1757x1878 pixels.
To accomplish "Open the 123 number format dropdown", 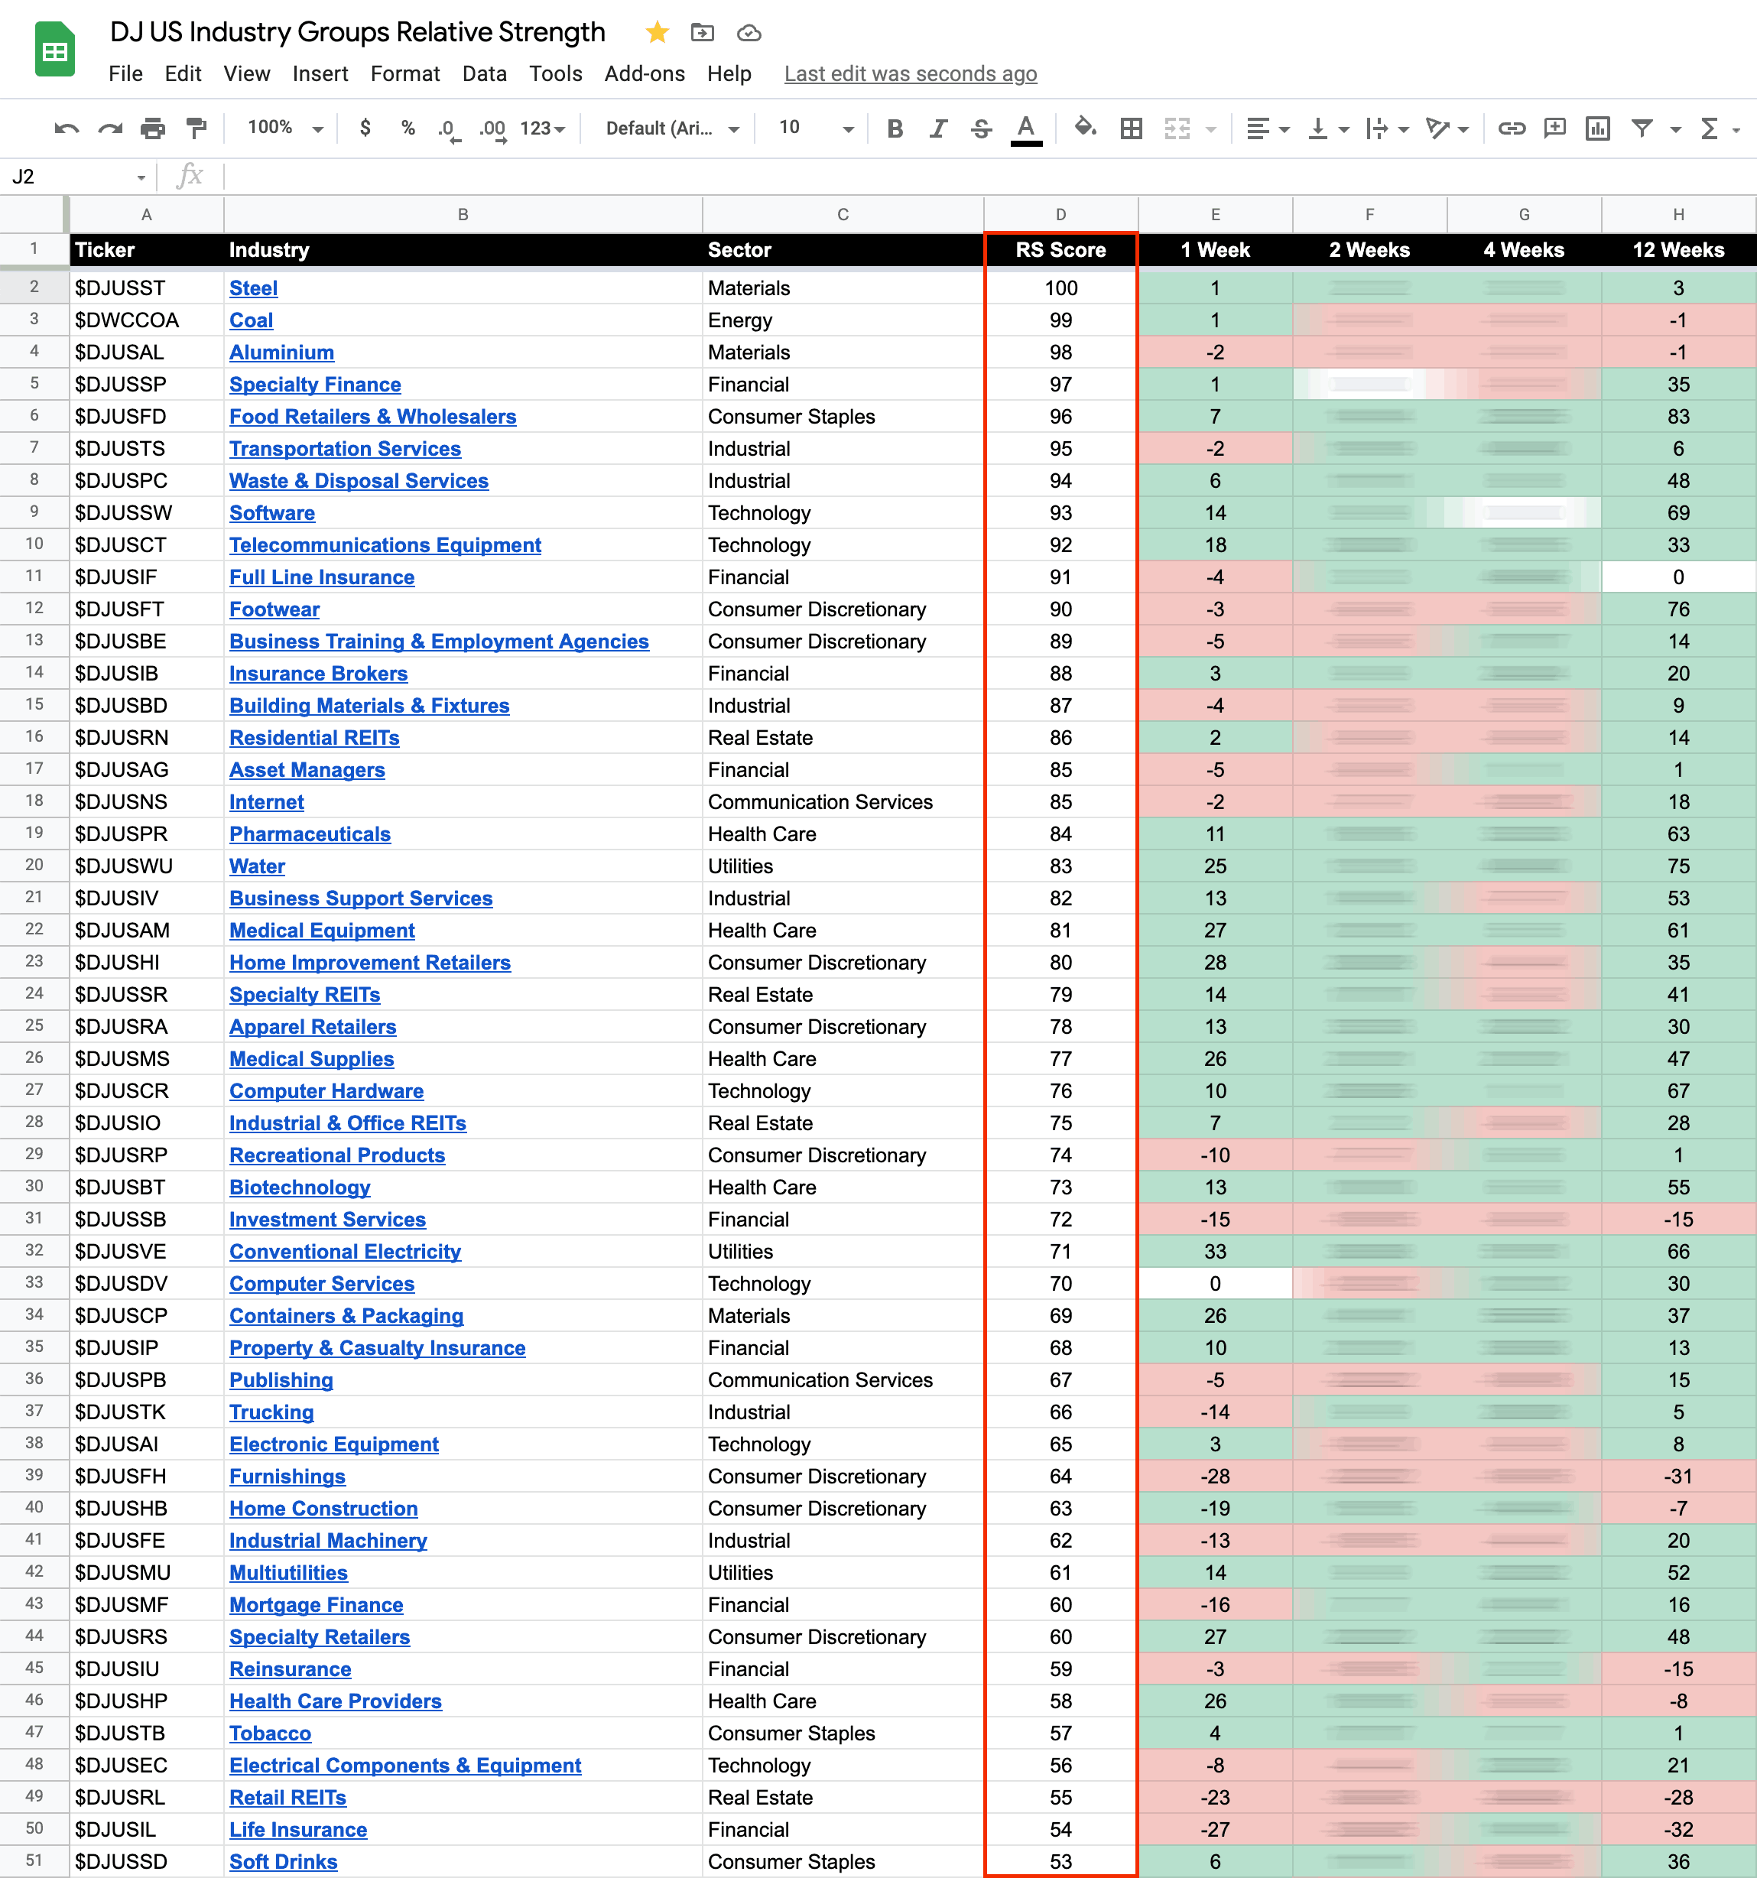I will [x=542, y=128].
